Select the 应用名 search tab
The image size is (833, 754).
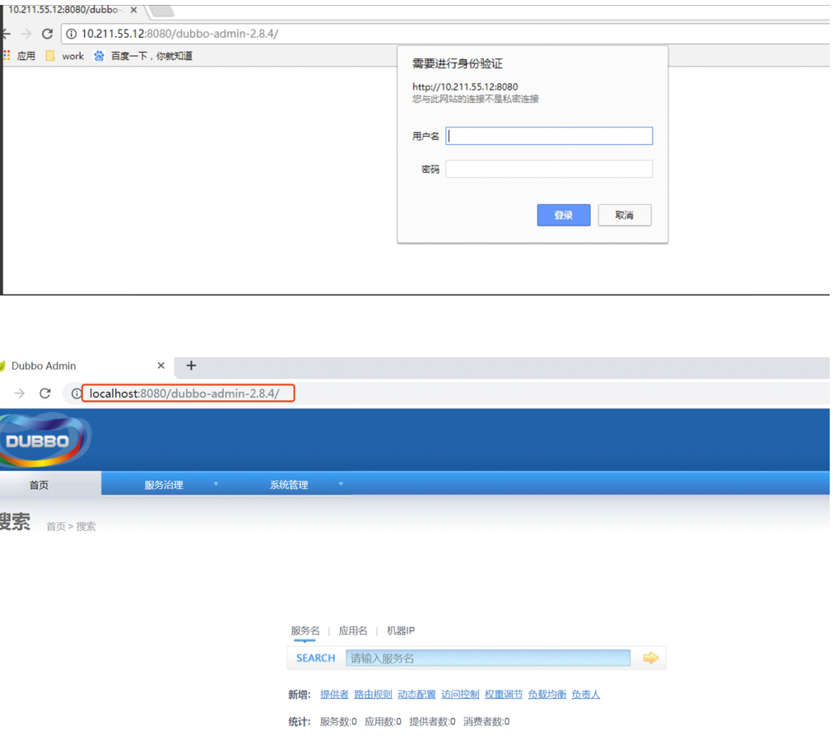[x=353, y=631]
